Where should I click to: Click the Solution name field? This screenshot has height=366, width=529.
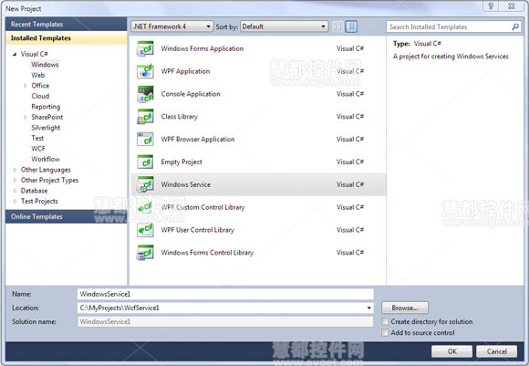[x=225, y=321]
